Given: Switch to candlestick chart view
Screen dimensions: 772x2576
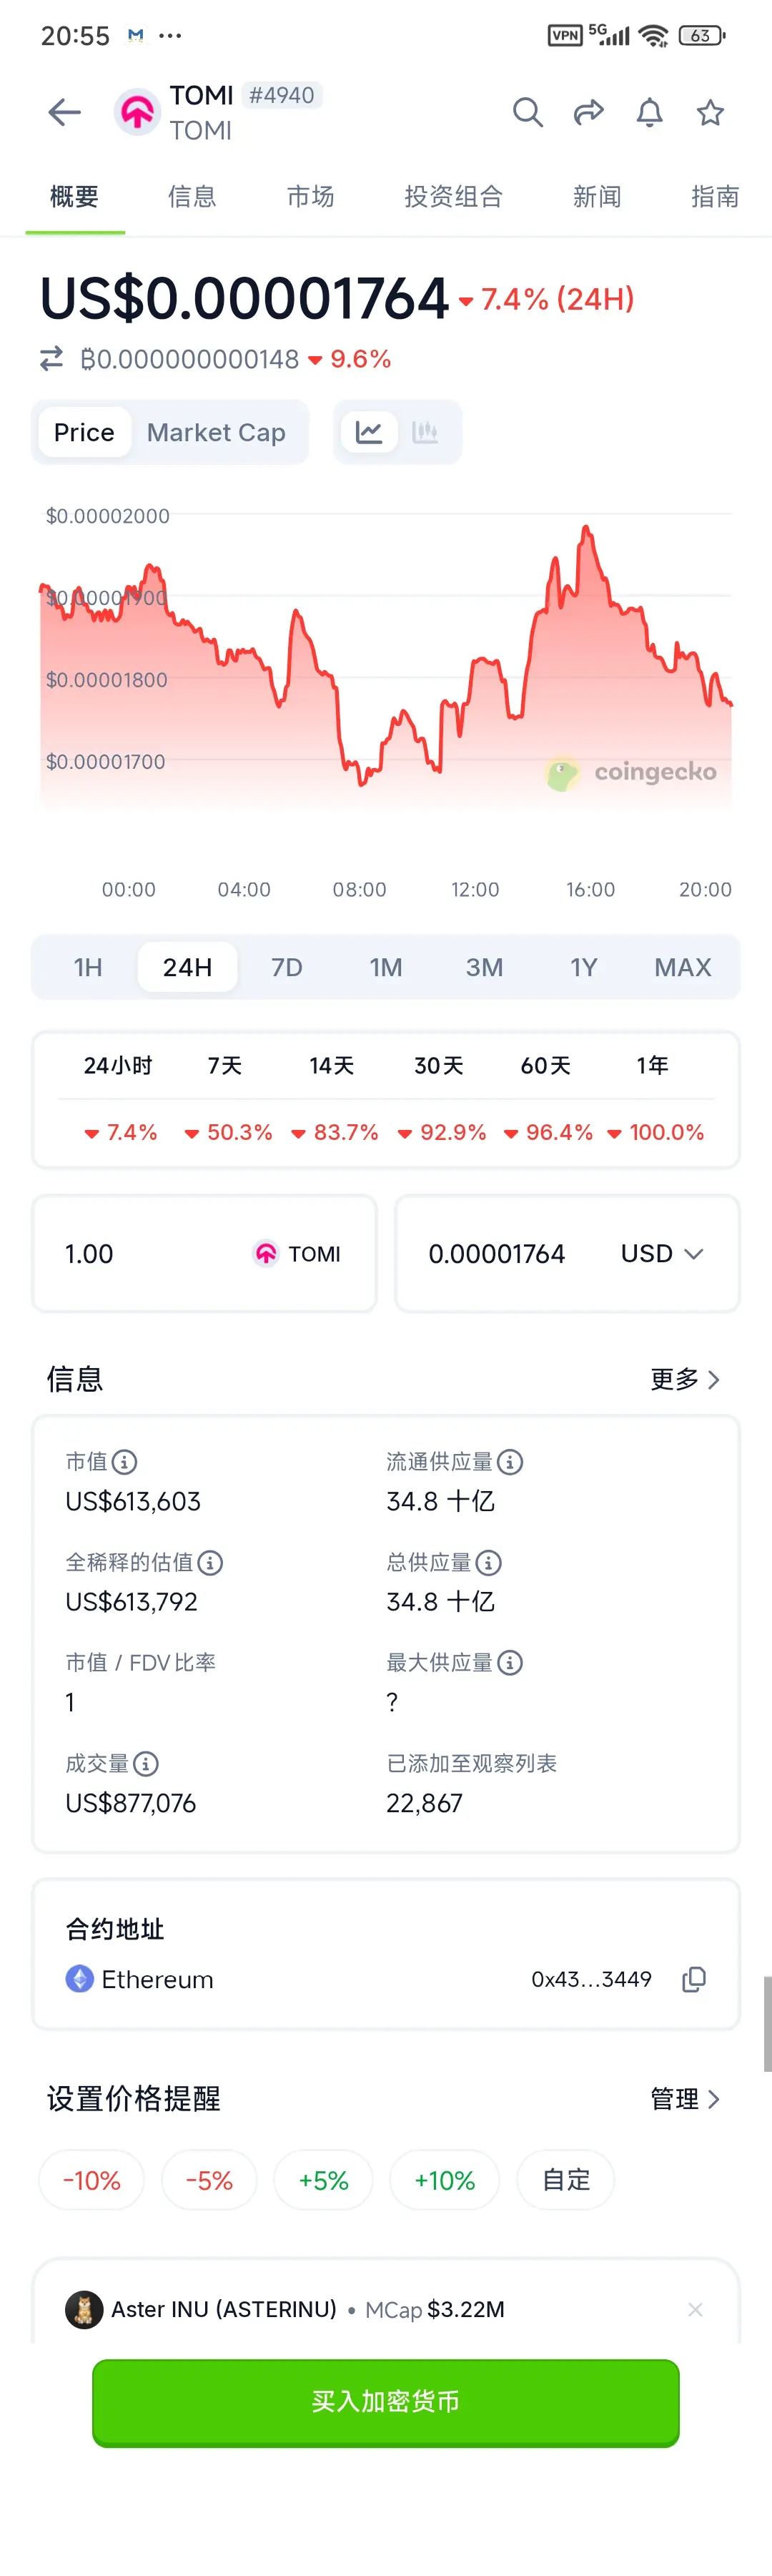Looking at the screenshot, I should [x=425, y=433].
